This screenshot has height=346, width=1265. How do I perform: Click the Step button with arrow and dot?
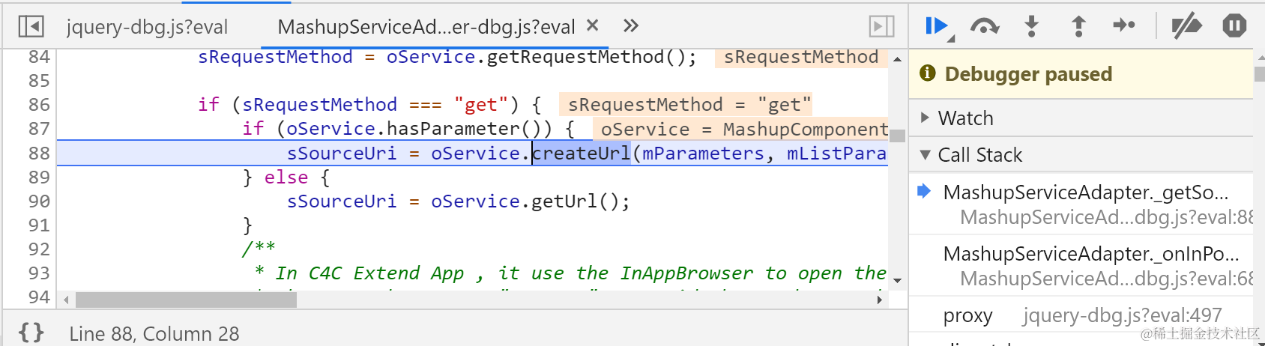(x=1124, y=26)
